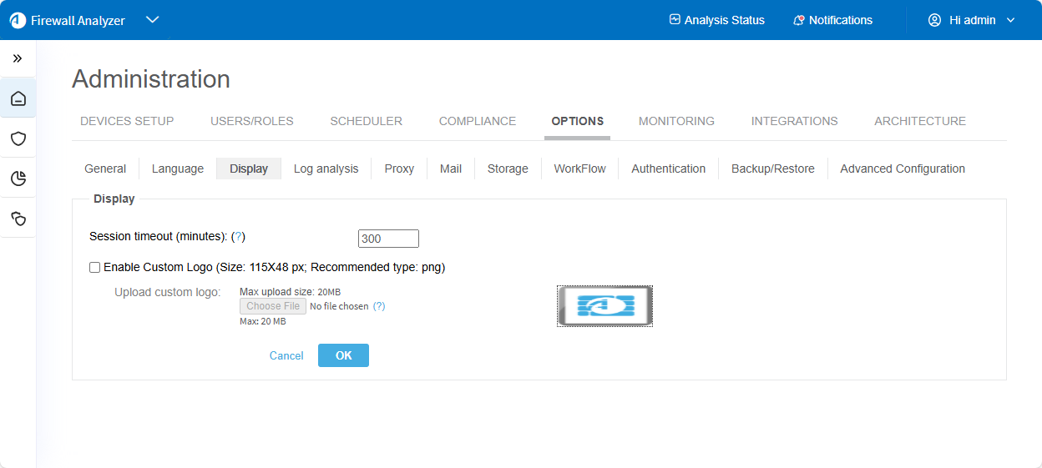The width and height of the screenshot is (1042, 468).
Task: Click the shield icon in sidebar
Action: (x=18, y=138)
